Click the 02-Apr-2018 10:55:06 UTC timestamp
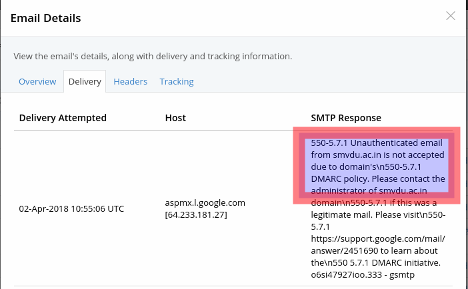Image resolution: width=468 pixels, height=289 pixels. 71,208
